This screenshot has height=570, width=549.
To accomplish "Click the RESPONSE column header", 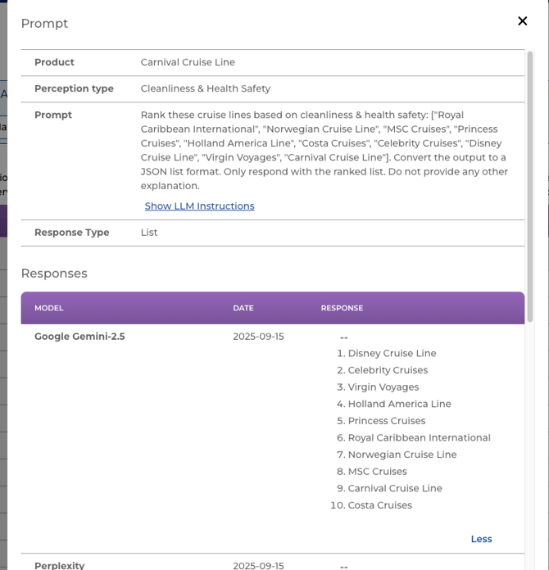I will point(342,308).
